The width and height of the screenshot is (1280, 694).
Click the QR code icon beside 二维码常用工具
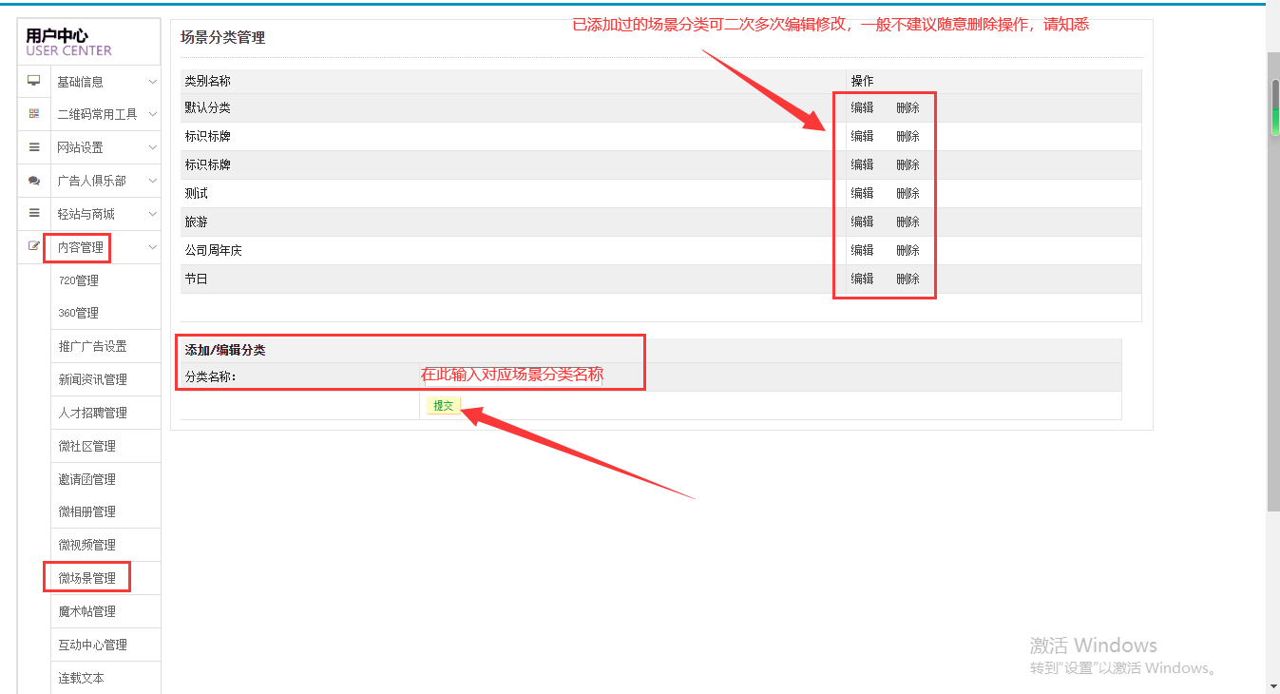tap(34, 113)
